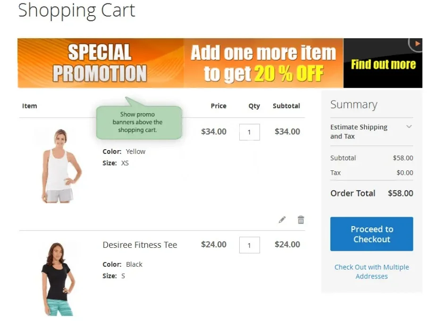Open Estimate Shipping and Tax section
Viewport: 438px width, 321px height.
371,132
